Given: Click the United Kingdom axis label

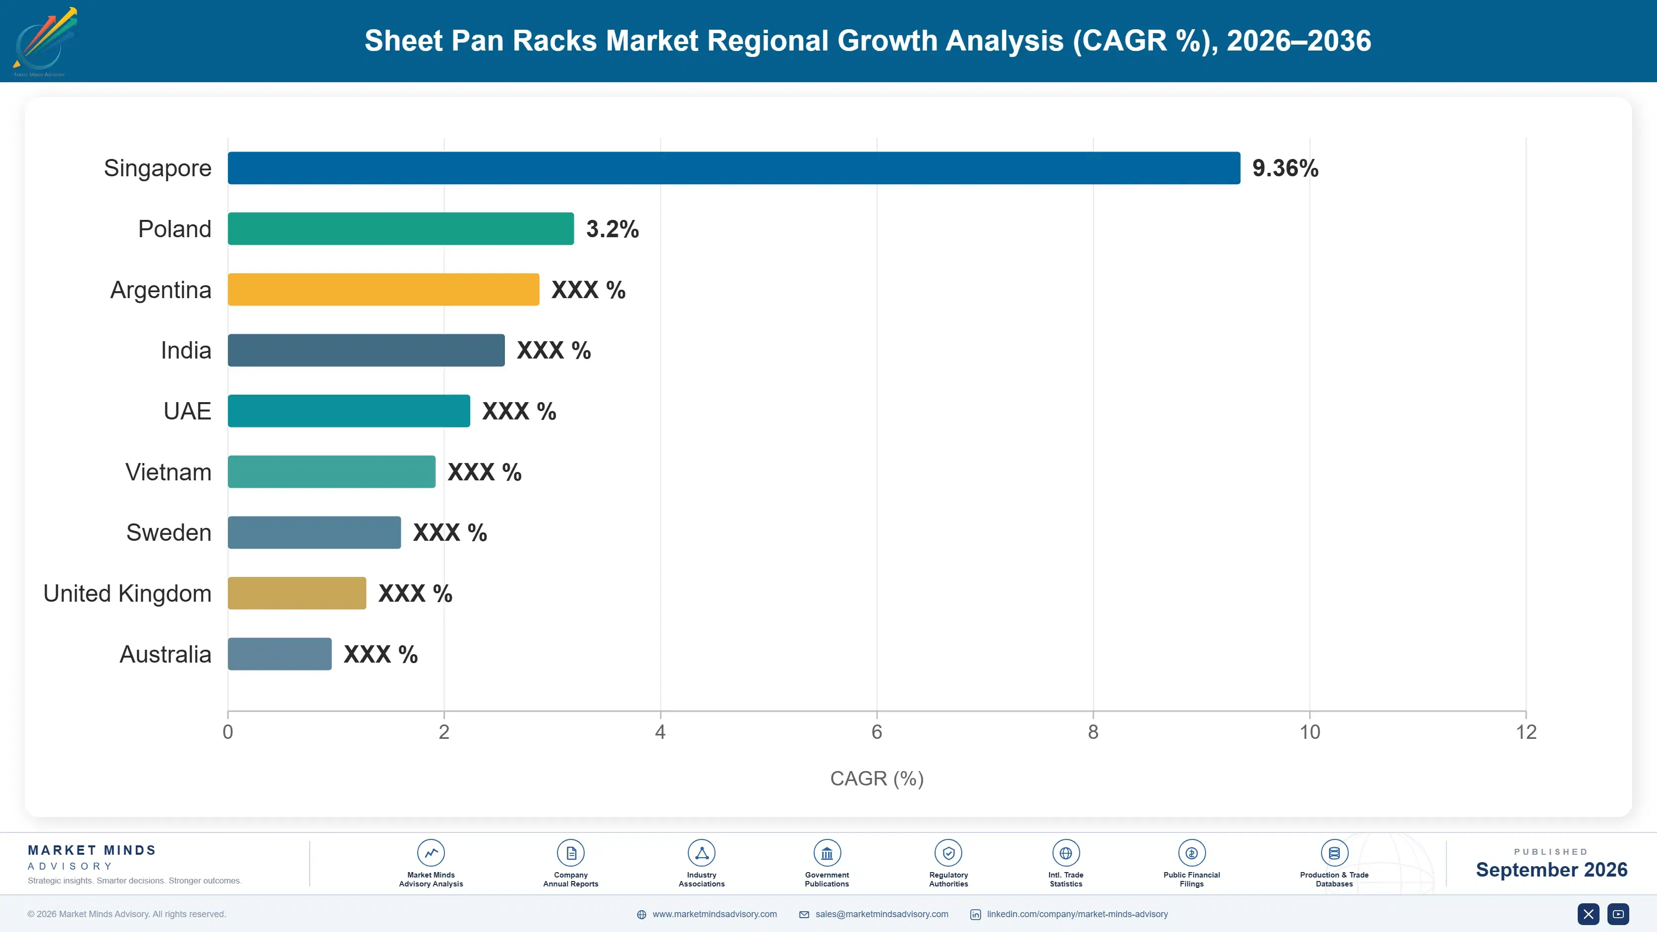Looking at the screenshot, I should pyautogui.click(x=127, y=594).
